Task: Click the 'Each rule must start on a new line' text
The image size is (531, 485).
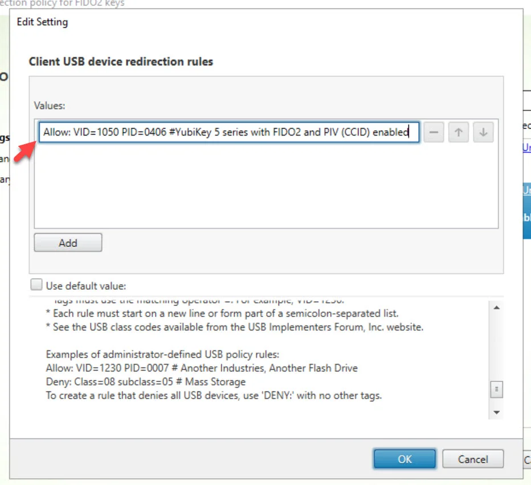Action: 222,313
